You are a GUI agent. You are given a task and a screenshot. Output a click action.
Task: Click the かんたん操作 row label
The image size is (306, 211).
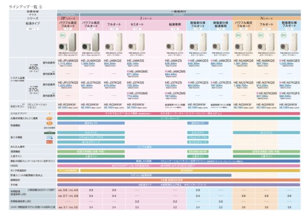(x=17, y=147)
